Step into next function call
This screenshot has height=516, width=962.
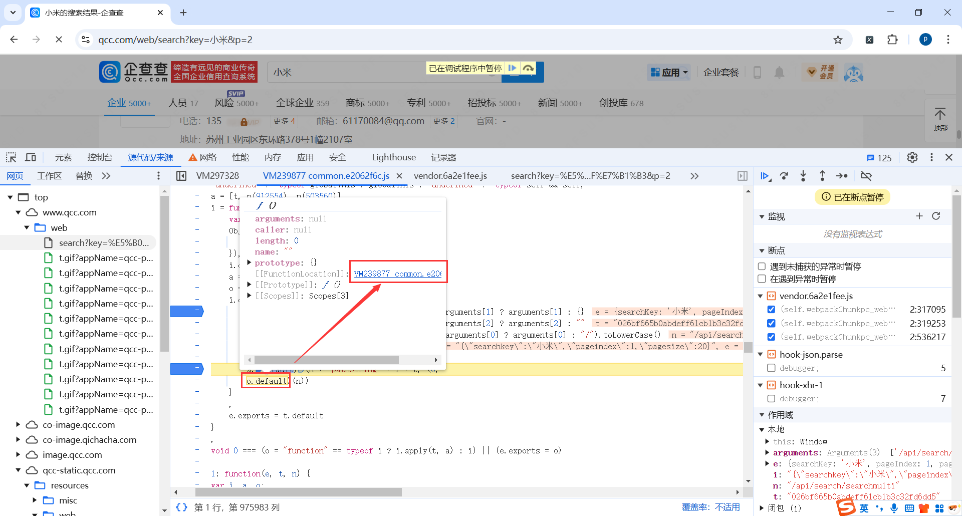[x=803, y=176]
